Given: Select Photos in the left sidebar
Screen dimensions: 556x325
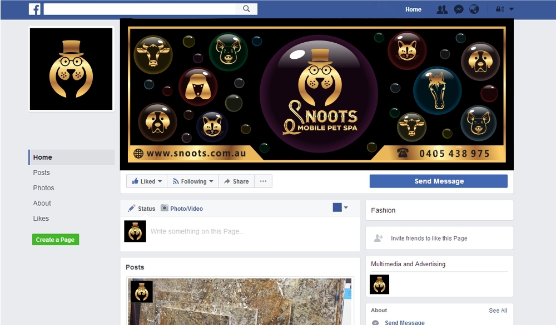Looking at the screenshot, I should [43, 188].
